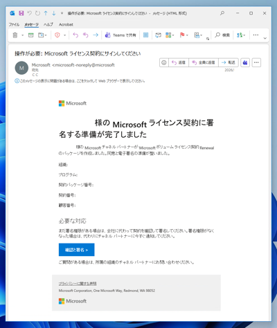Click sender name Microsoft <microsoft-noreply@microsoft
This screenshot has height=328, width=277.
pyautogui.click(x=73, y=65)
